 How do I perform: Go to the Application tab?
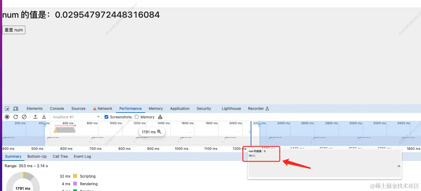[x=180, y=109]
